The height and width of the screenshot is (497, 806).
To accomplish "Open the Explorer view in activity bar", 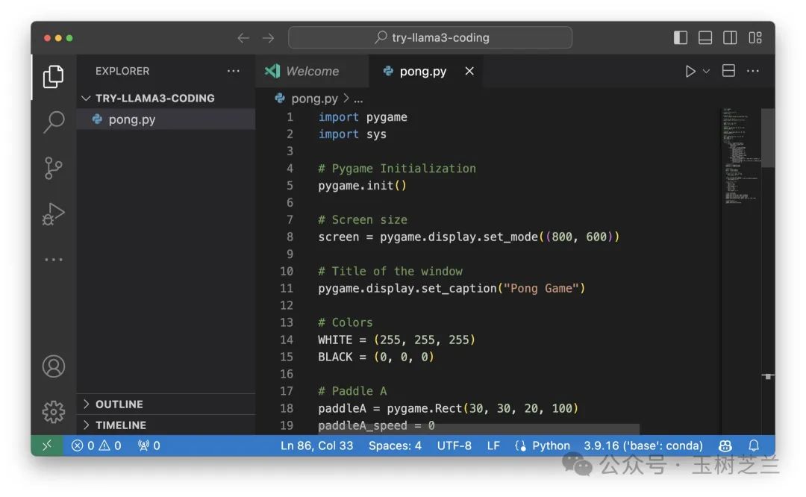I will pyautogui.click(x=54, y=77).
